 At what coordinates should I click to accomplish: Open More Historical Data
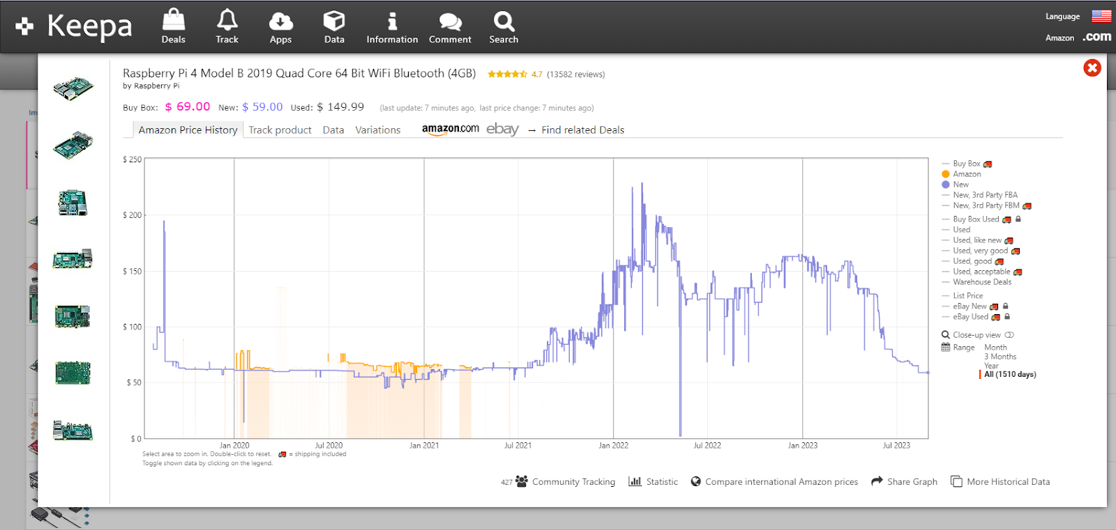point(1000,481)
